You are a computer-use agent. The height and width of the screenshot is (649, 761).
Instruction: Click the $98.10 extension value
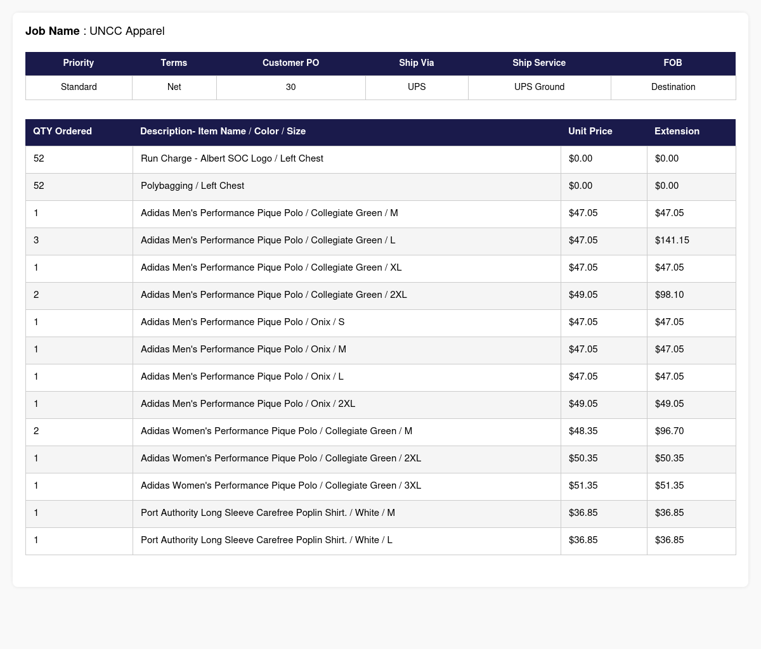[670, 295]
